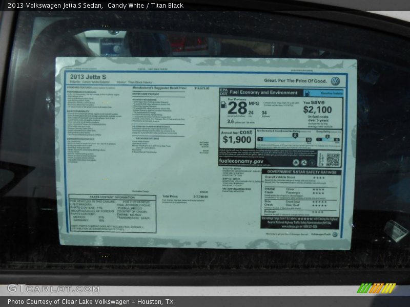Click the Manufacturer's Suggested Retail Price label

pos(159,88)
